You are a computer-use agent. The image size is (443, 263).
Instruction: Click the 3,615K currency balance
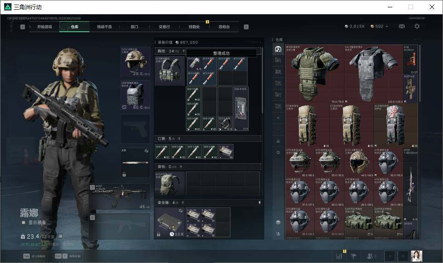click(x=355, y=26)
